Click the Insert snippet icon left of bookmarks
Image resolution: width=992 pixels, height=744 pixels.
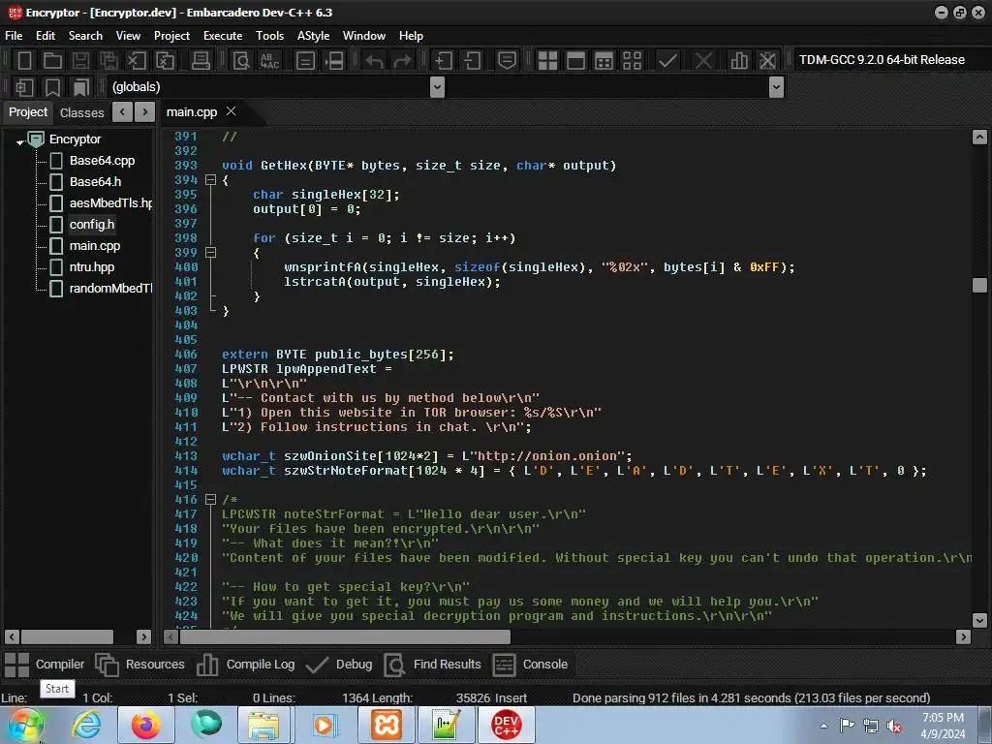click(24, 87)
